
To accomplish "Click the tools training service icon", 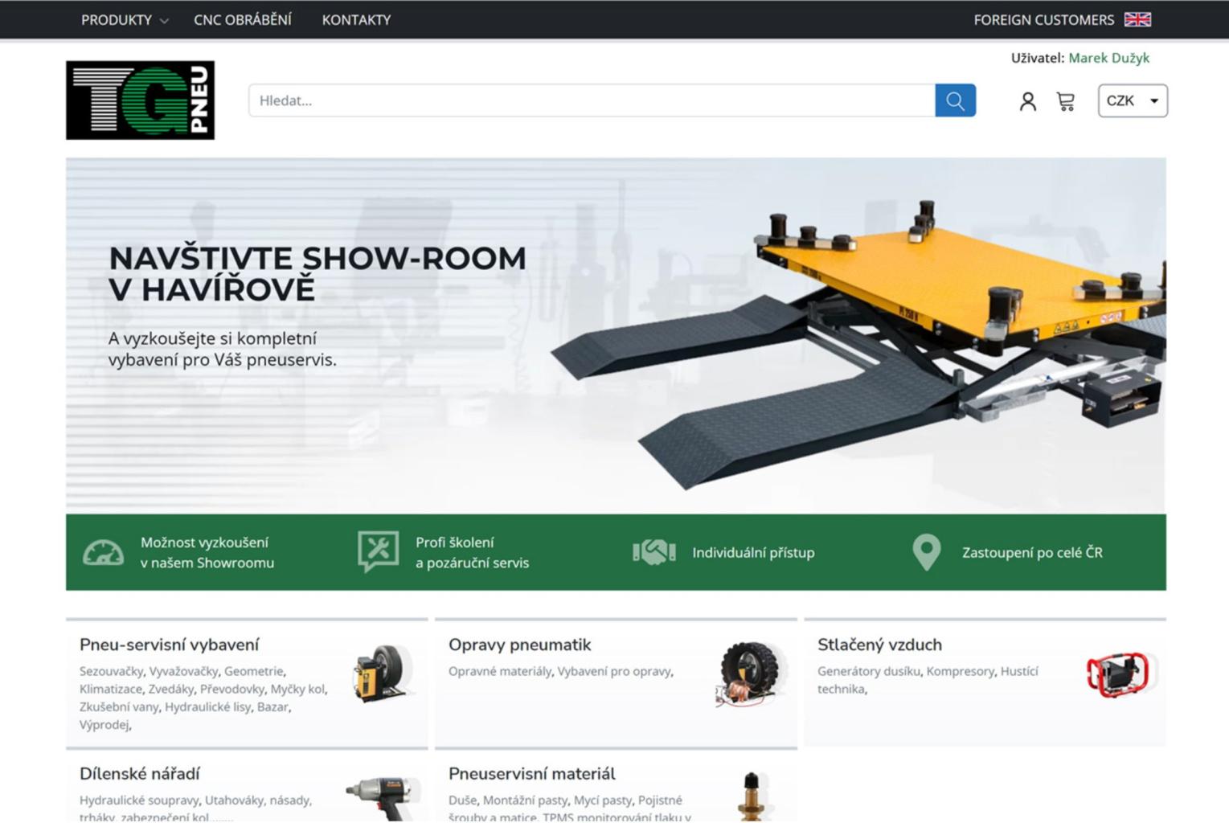I will [378, 551].
